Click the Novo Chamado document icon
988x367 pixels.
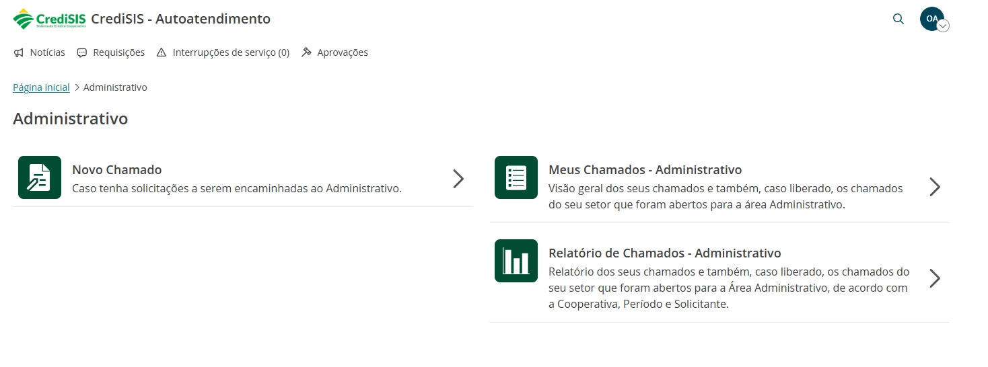[40, 177]
